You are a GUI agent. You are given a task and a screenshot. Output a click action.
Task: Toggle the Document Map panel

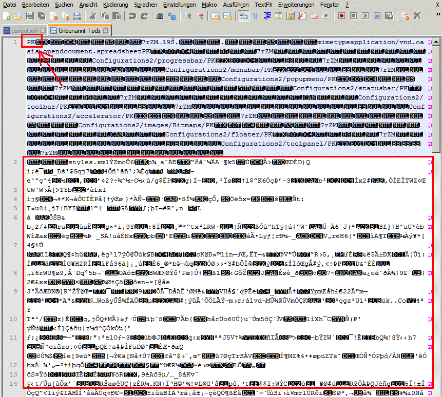coord(291,16)
